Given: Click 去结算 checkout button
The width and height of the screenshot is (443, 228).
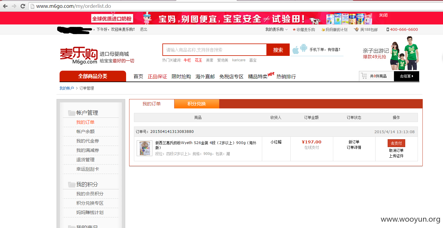Looking at the screenshot, I should (x=406, y=76).
